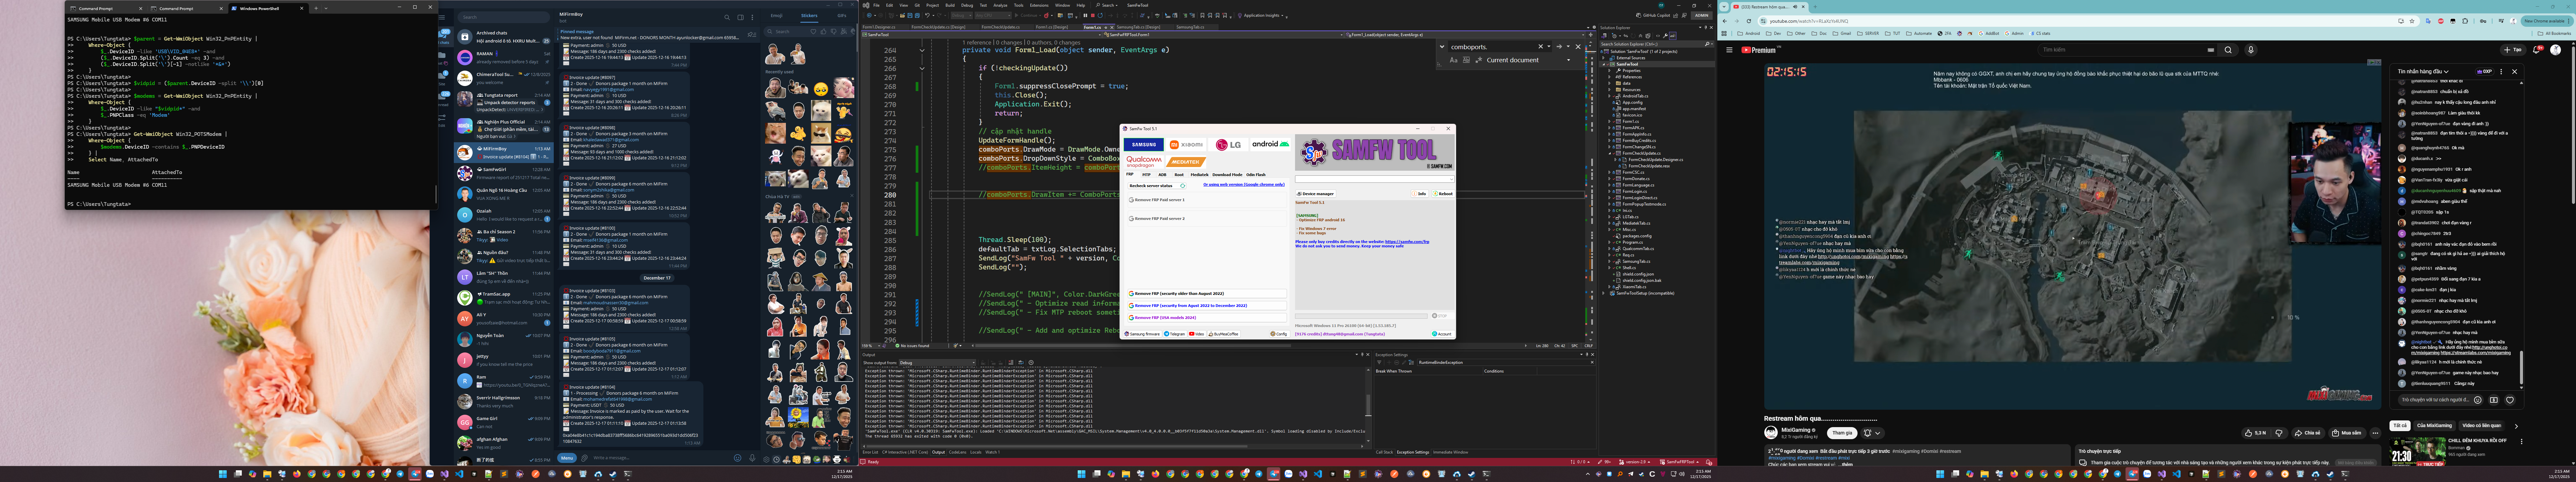The height and width of the screenshot is (482, 2576).
Task: Switch to the MTP tab in SamFw Tool
Action: 1147,175
